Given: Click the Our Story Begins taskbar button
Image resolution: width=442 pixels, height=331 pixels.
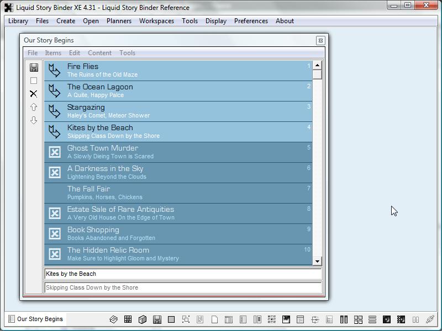Looking at the screenshot, I should (x=36, y=319).
